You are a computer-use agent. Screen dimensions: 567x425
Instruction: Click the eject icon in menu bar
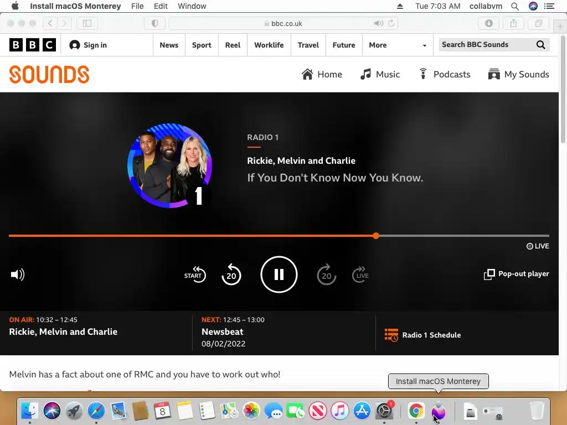tap(400, 6)
